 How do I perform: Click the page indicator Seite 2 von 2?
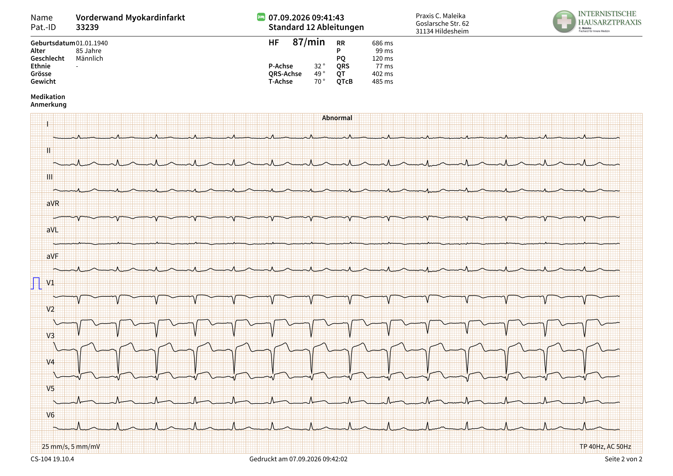624,459
